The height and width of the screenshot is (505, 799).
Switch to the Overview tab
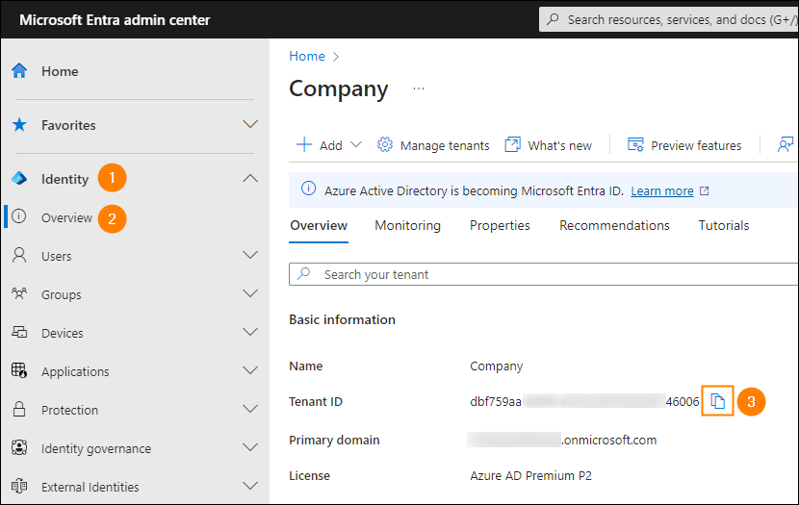tap(319, 225)
